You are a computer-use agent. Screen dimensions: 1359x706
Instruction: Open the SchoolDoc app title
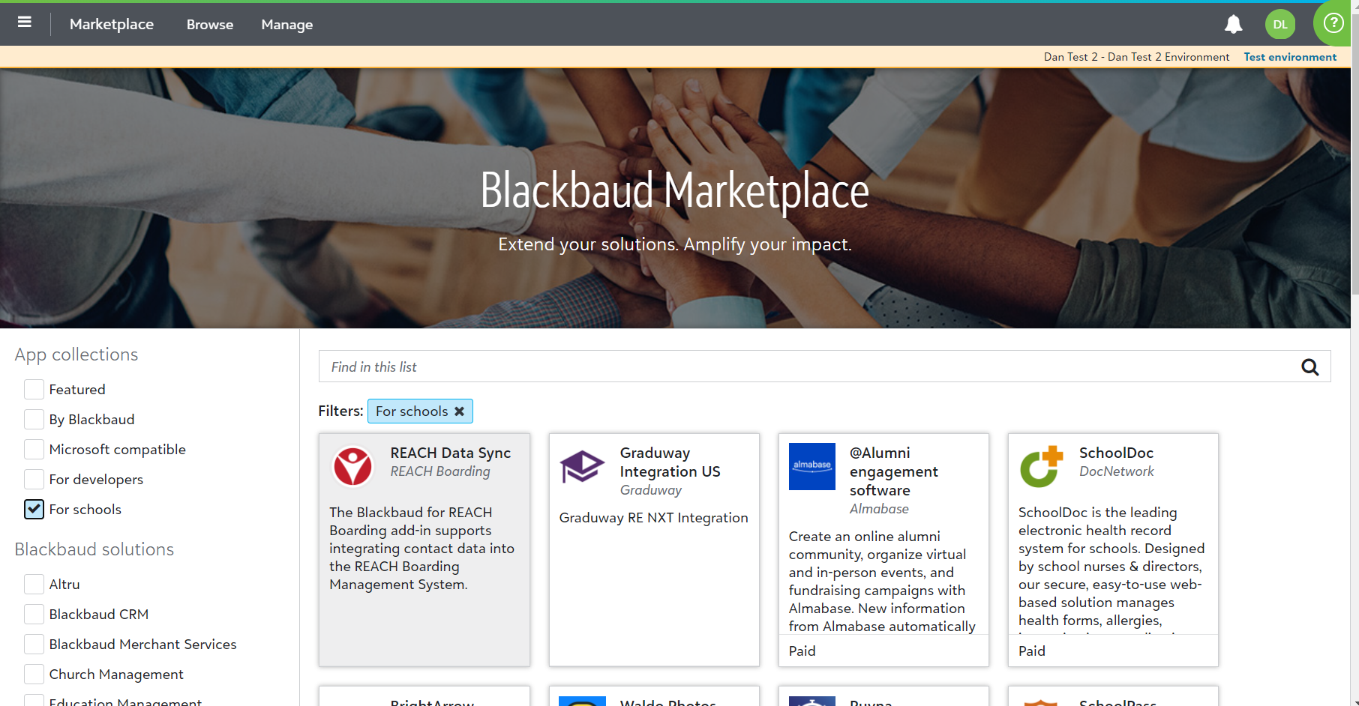(x=1116, y=453)
